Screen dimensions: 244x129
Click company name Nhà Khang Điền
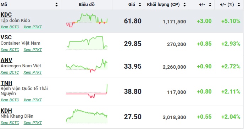click(17, 116)
